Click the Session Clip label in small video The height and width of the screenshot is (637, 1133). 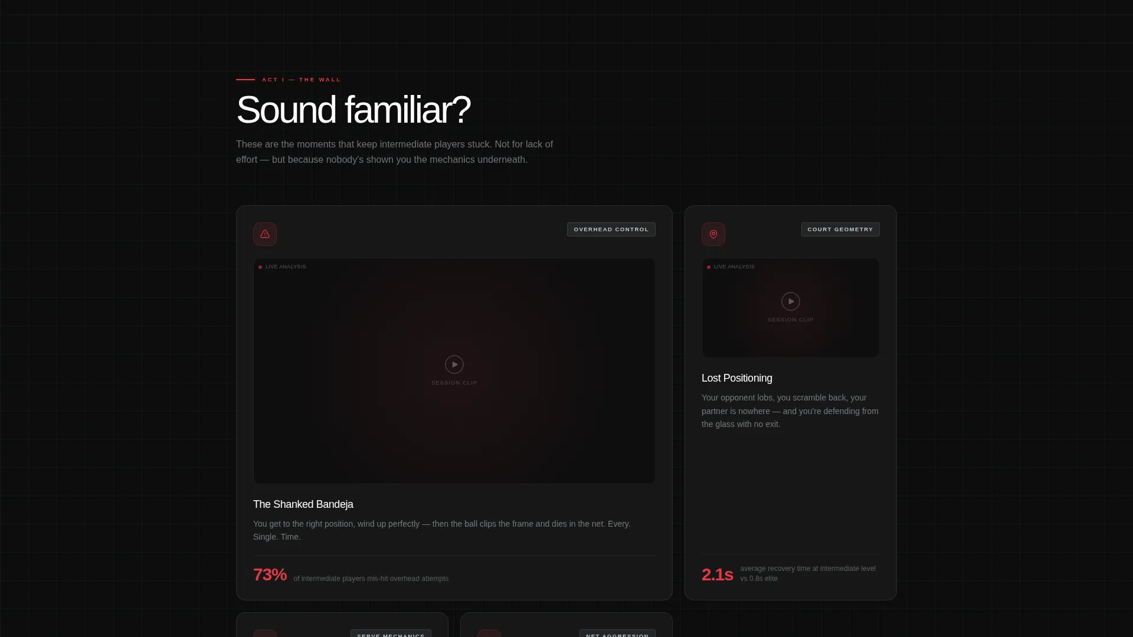[x=791, y=320]
